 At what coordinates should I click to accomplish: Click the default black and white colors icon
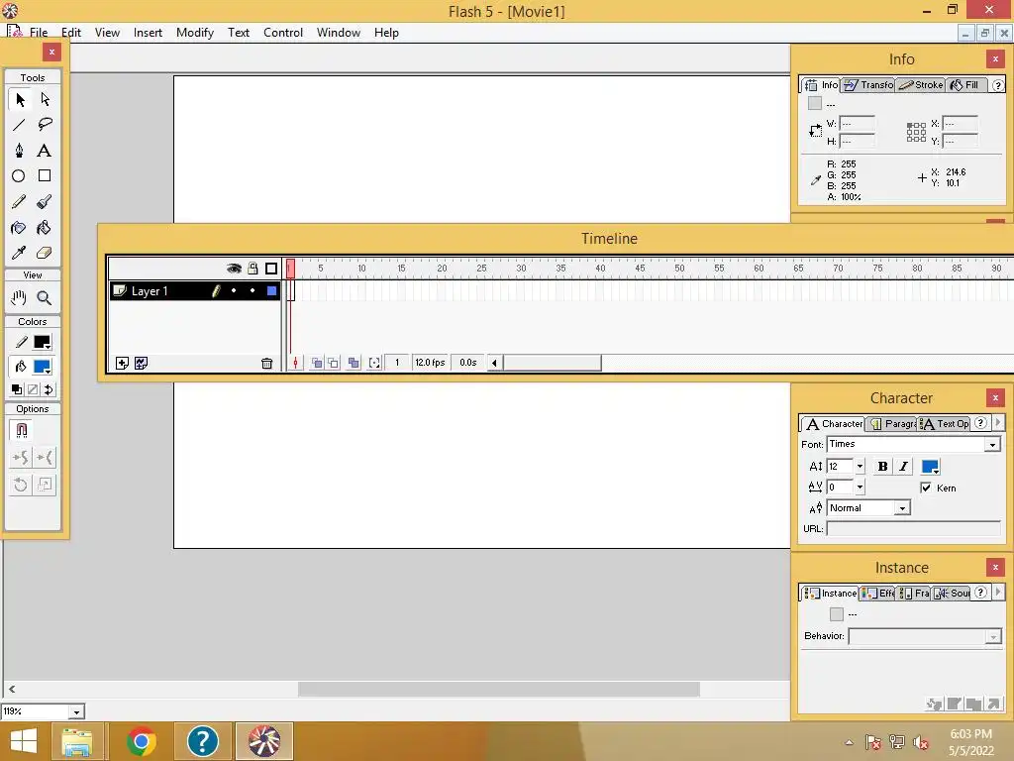pyautogui.click(x=17, y=389)
